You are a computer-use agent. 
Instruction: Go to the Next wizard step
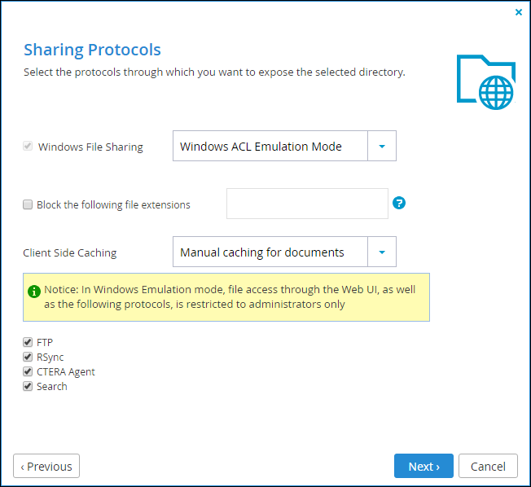pyautogui.click(x=423, y=466)
